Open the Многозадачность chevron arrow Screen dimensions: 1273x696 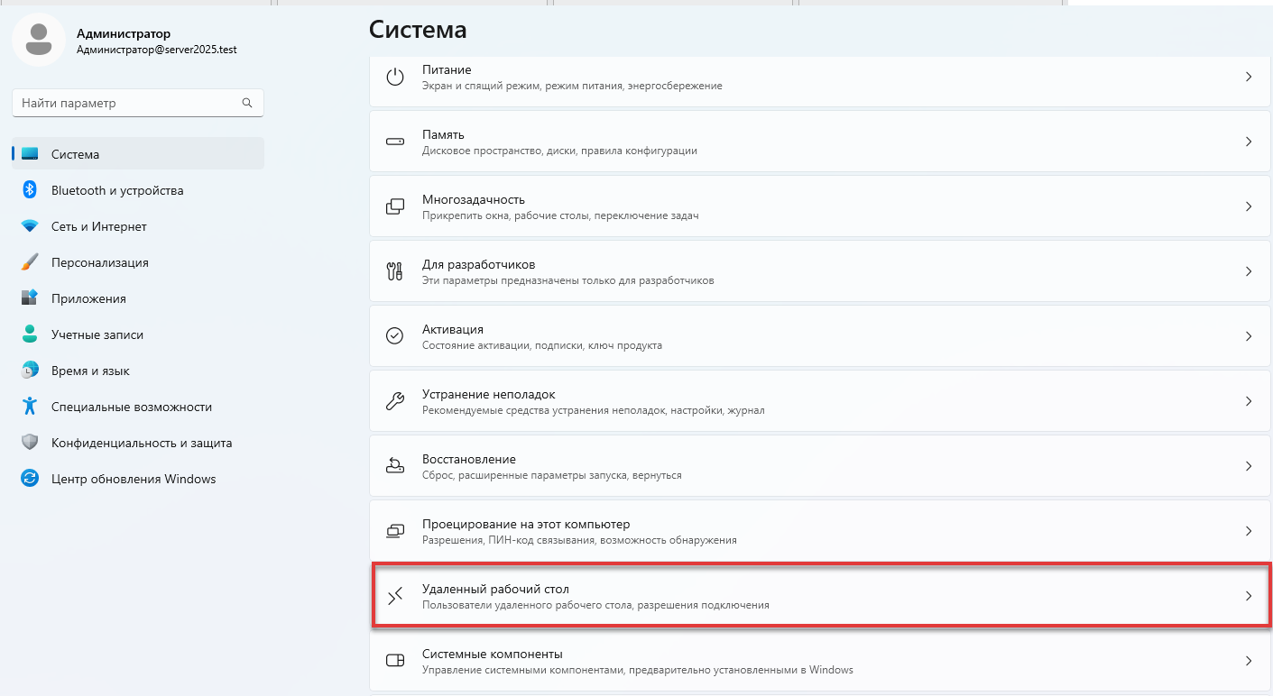[1249, 206]
